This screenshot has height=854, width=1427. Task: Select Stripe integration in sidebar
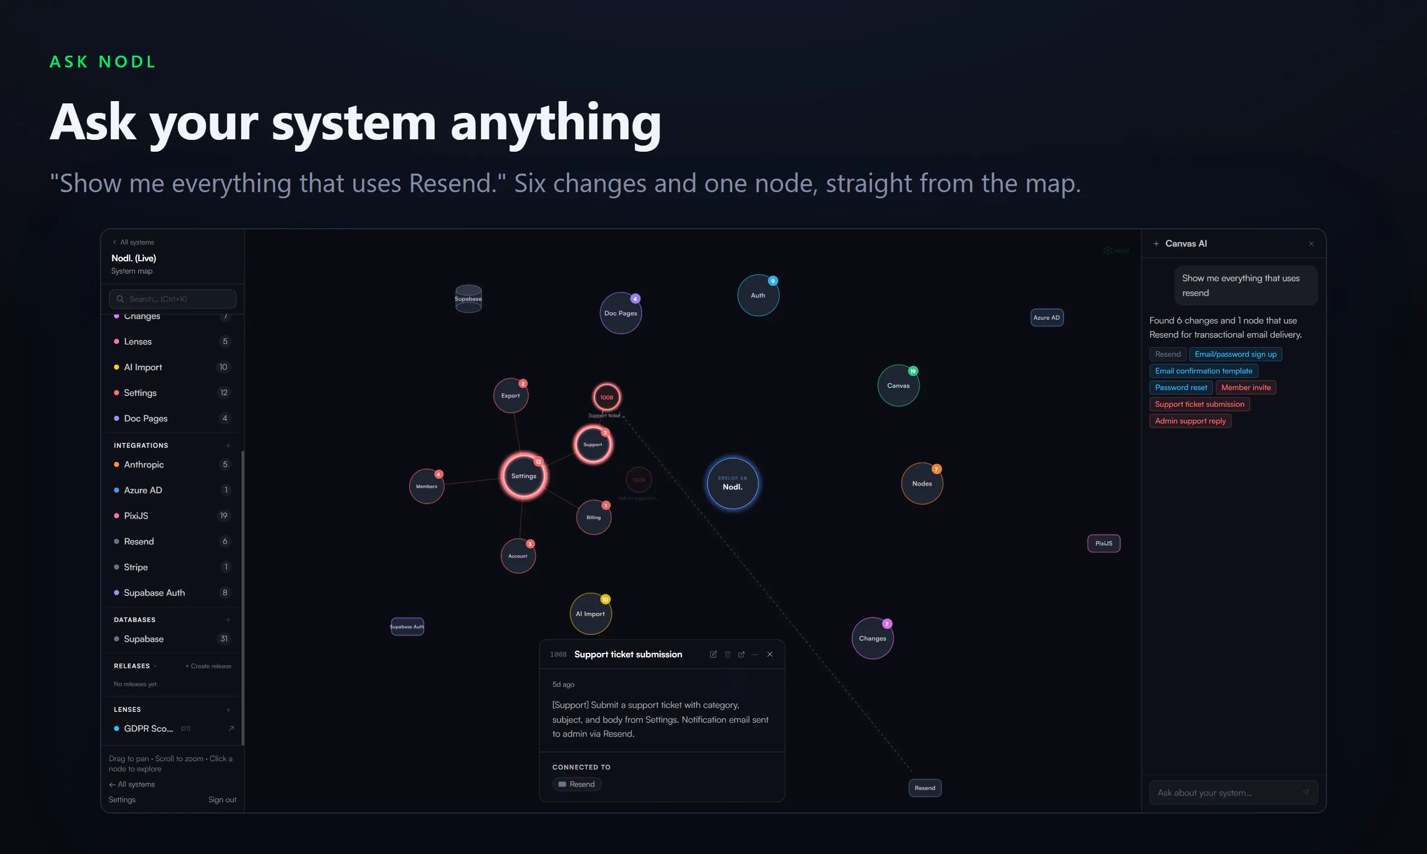[172, 567]
